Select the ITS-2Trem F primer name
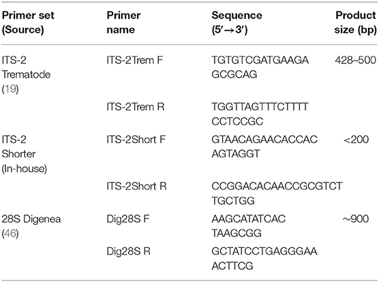This screenshot has height=282, width=379. tap(135, 60)
